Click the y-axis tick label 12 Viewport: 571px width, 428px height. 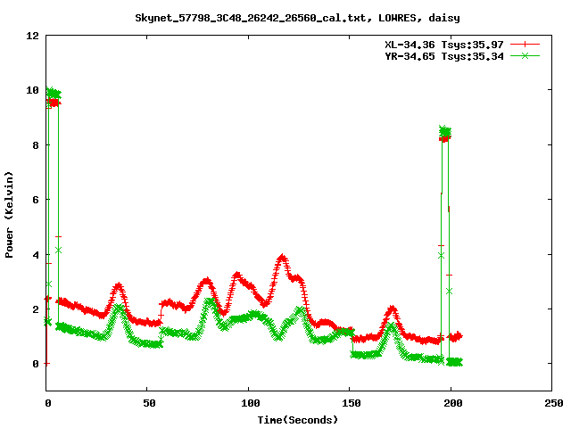click(32, 36)
